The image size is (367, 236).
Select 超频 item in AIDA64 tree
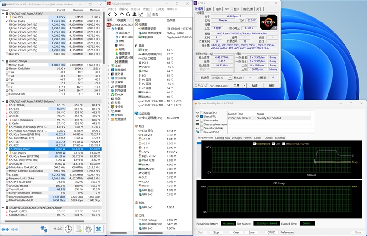120,49
